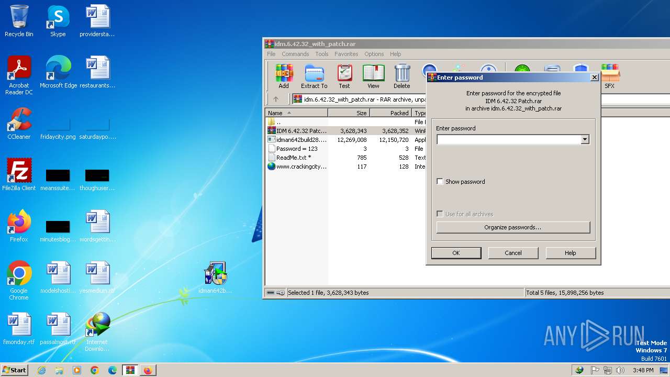Sort file list by Name column
Screen dimensions: 670x377
tap(297, 113)
